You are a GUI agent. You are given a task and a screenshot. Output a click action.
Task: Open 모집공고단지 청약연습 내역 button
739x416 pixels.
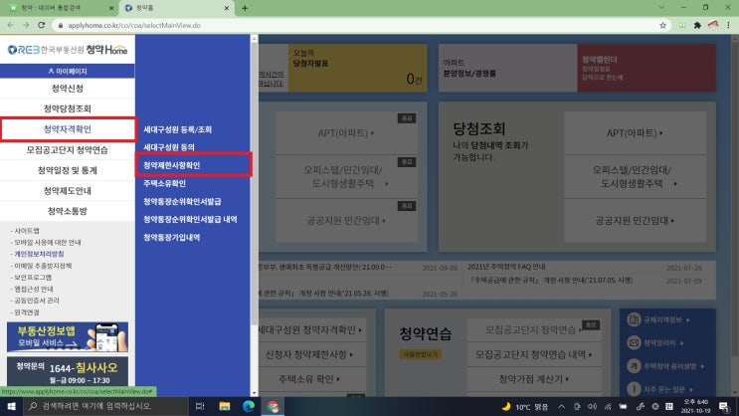coord(533,354)
